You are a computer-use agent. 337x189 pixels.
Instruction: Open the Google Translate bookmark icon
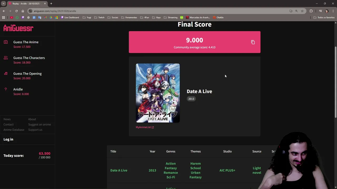click(x=40, y=17)
